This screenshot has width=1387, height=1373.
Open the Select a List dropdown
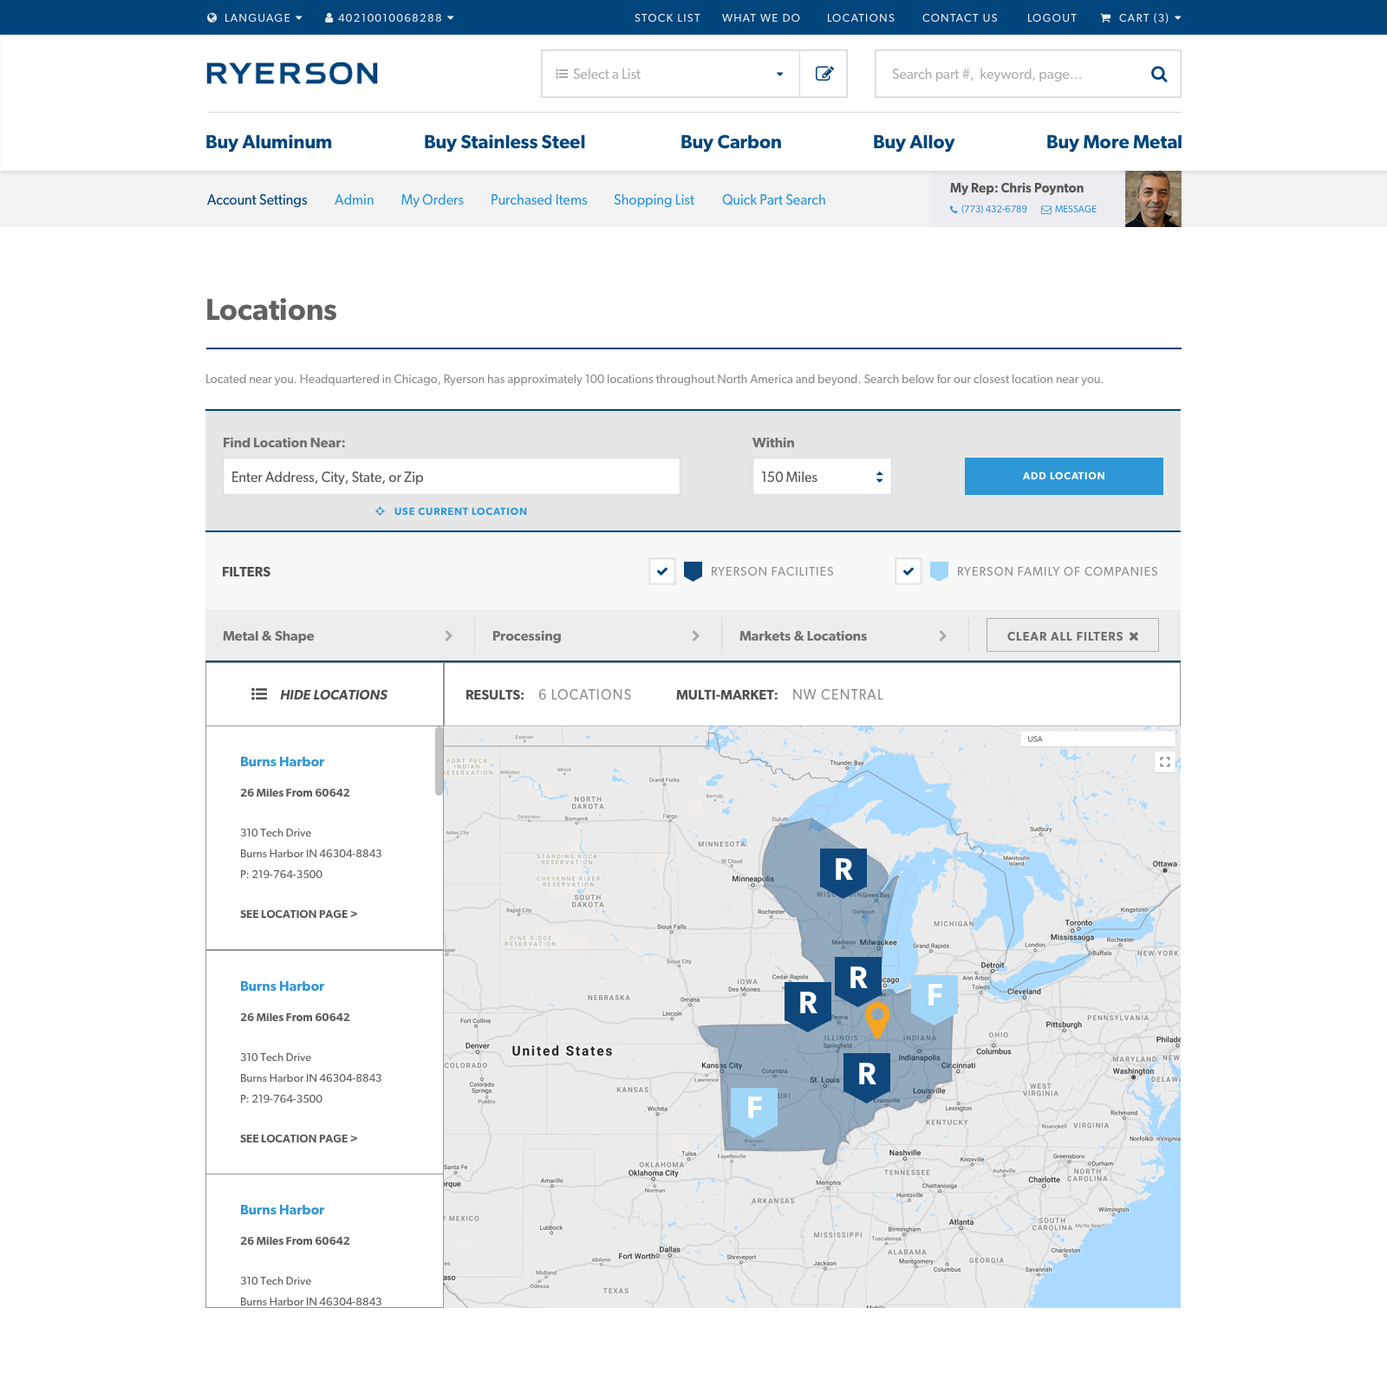670,74
